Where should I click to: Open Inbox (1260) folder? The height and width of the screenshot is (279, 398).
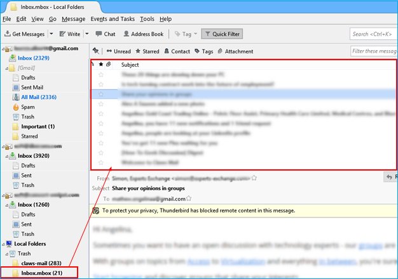tap(33, 205)
